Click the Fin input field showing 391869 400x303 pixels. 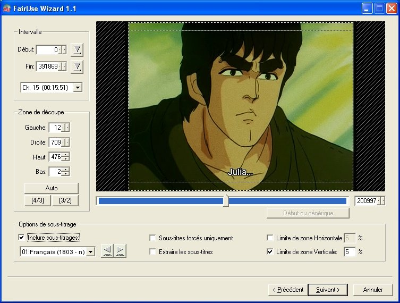48,66
